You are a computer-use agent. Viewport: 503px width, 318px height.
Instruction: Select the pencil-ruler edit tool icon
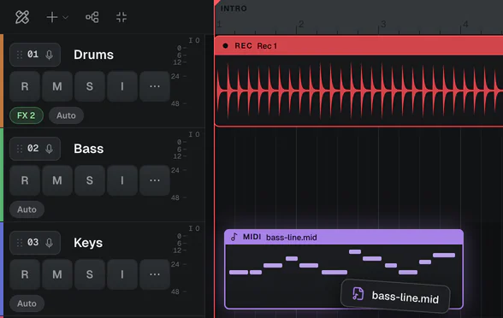tap(22, 17)
